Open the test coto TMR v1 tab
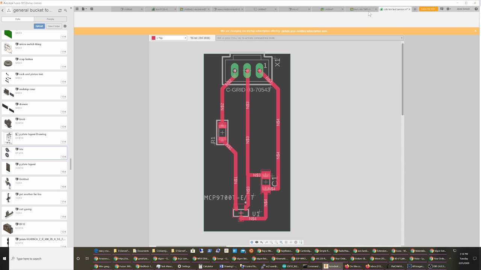The width and height of the screenshot is (481, 270). (362, 9)
